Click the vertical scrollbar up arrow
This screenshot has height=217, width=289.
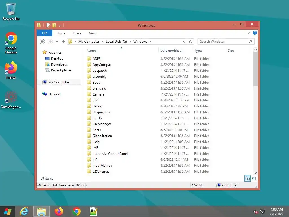[255, 49]
